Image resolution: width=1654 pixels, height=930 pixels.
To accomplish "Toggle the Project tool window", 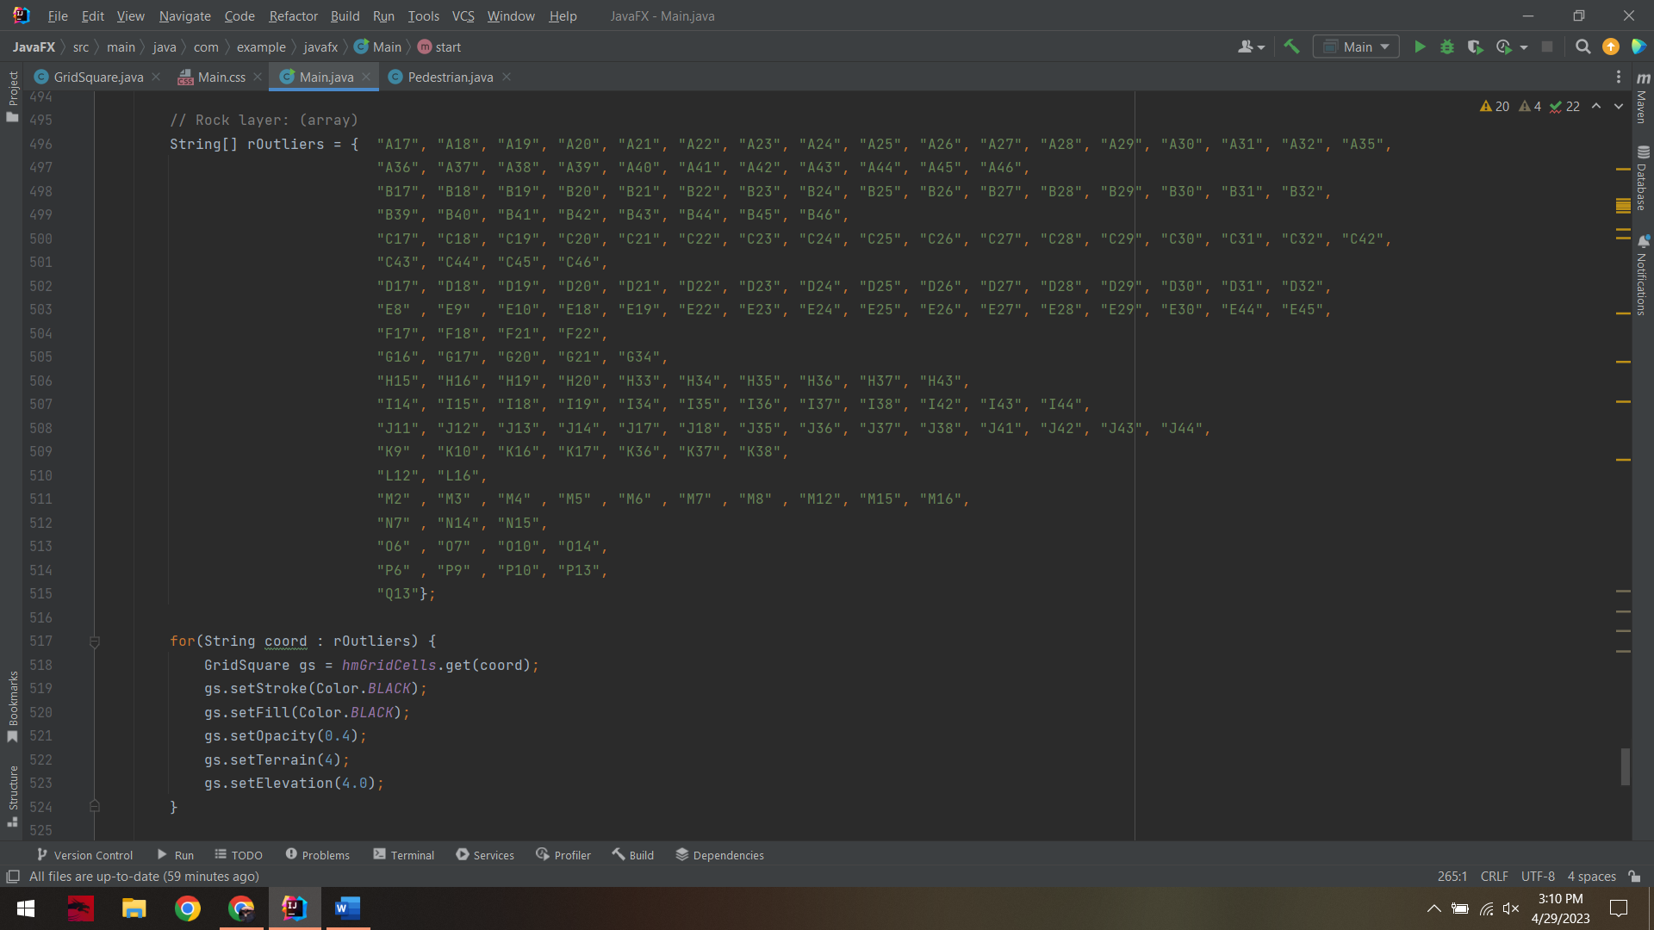I will tap(13, 95).
